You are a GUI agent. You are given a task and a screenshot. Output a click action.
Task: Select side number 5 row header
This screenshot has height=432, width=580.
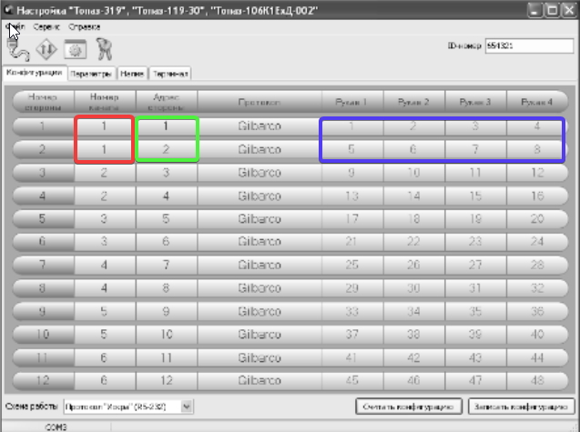coord(43,219)
